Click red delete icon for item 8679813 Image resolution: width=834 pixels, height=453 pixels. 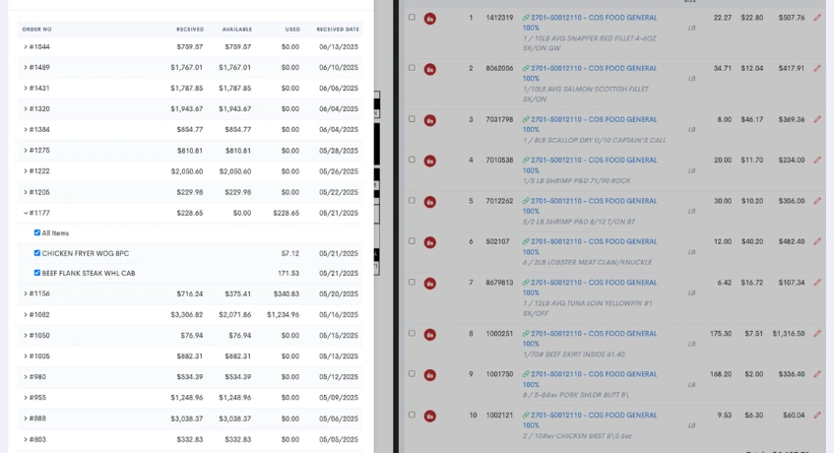429,283
